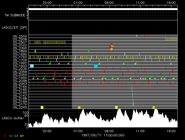The image size is (185, 140).
Task: Select the light cyan block at start of OS_1900 row
Action: 32,66
